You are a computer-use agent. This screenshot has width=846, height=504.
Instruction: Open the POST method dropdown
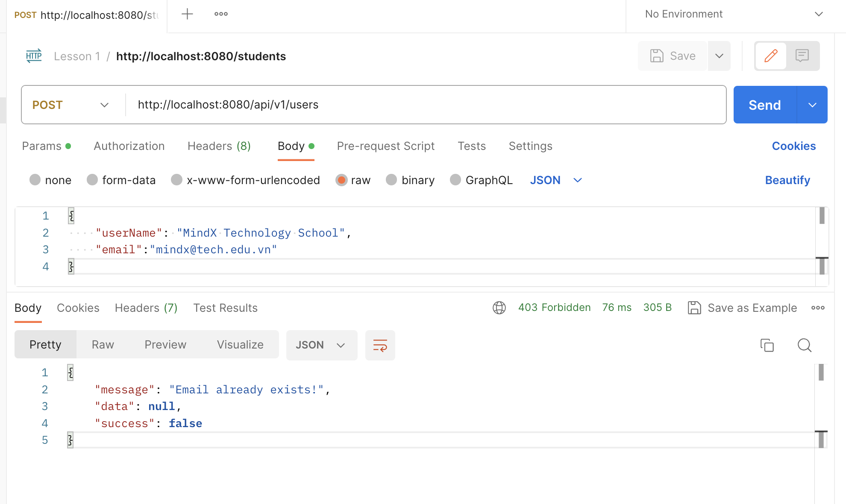pos(70,105)
